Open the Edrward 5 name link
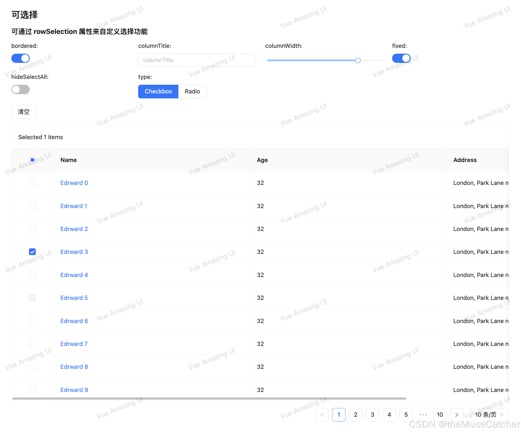This screenshot has width=521, height=433. [x=74, y=298]
